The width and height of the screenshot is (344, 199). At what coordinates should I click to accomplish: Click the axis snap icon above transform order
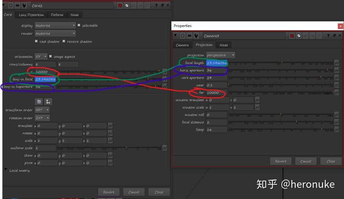pyautogui.click(x=48, y=102)
